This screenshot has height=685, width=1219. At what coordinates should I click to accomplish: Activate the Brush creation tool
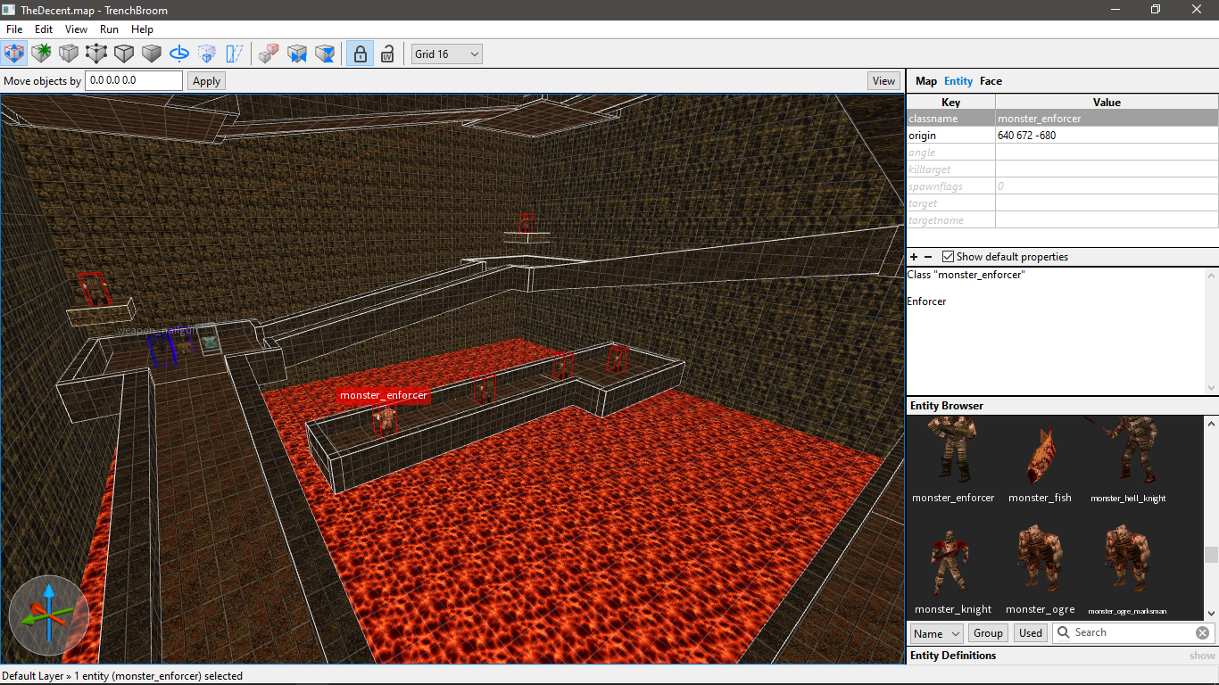[41, 54]
